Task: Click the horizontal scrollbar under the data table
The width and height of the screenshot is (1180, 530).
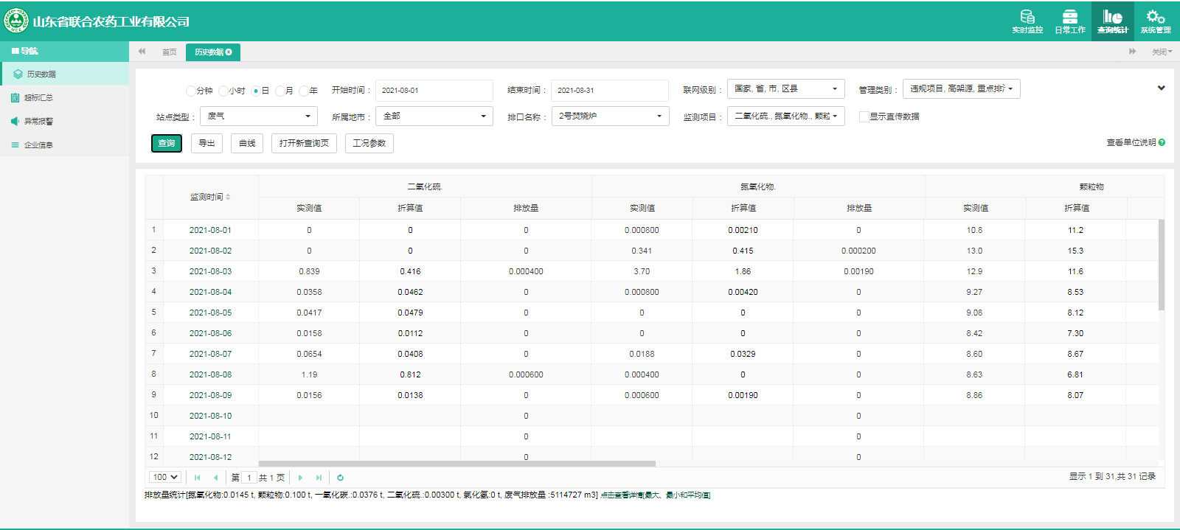Action: [x=457, y=464]
